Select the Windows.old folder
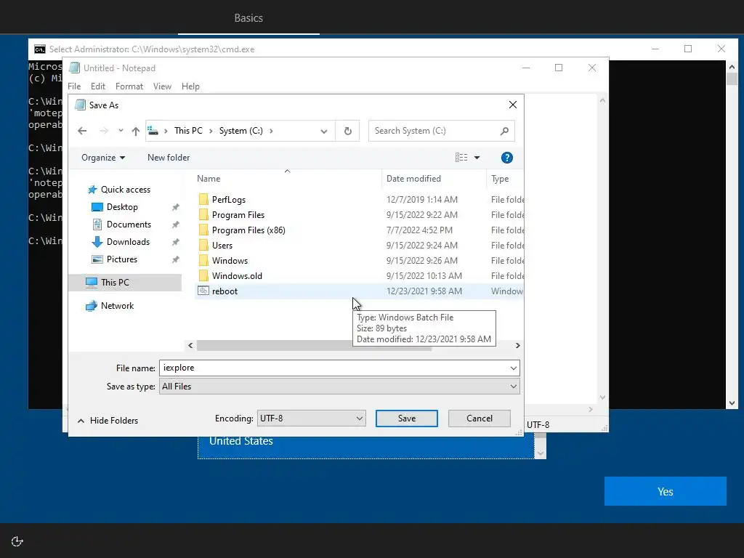The width and height of the screenshot is (744, 558). point(237,275)
